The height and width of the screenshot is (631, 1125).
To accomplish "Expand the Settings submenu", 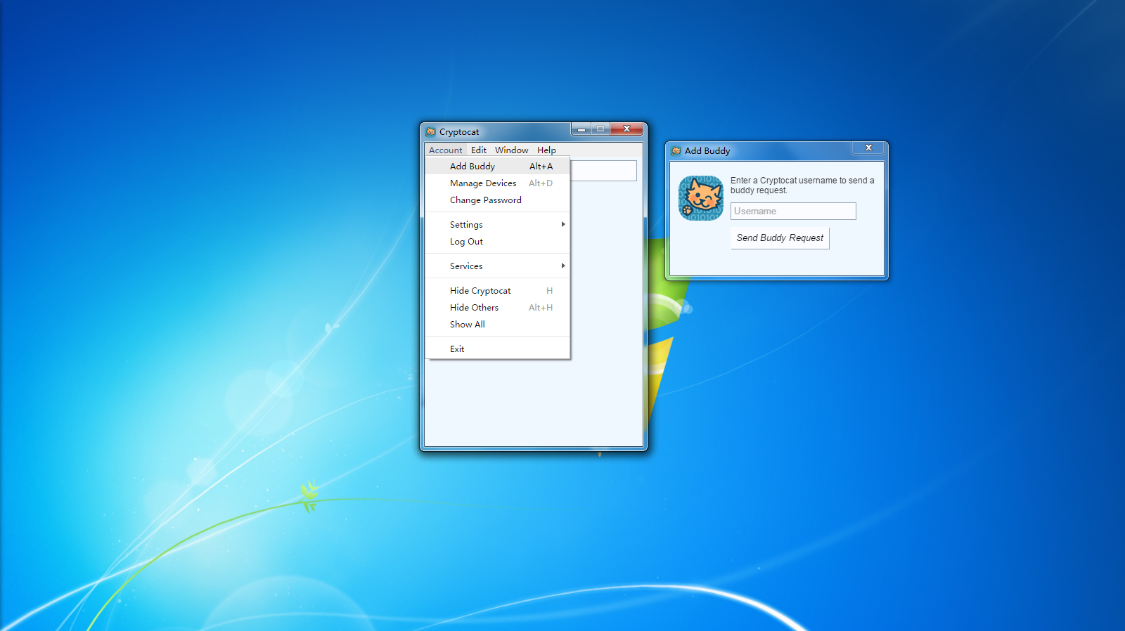I will pyautogui.click(x=498, y=225).
